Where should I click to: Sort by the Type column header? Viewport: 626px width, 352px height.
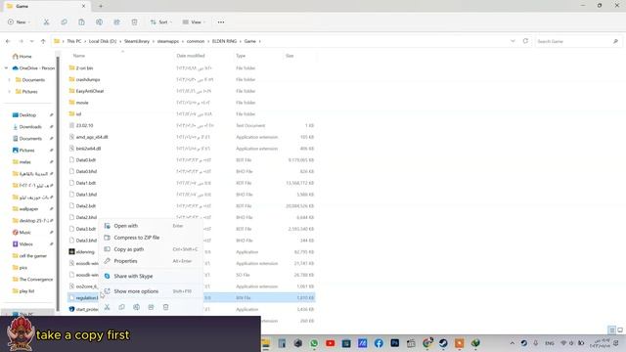click(x=241, y=56)
